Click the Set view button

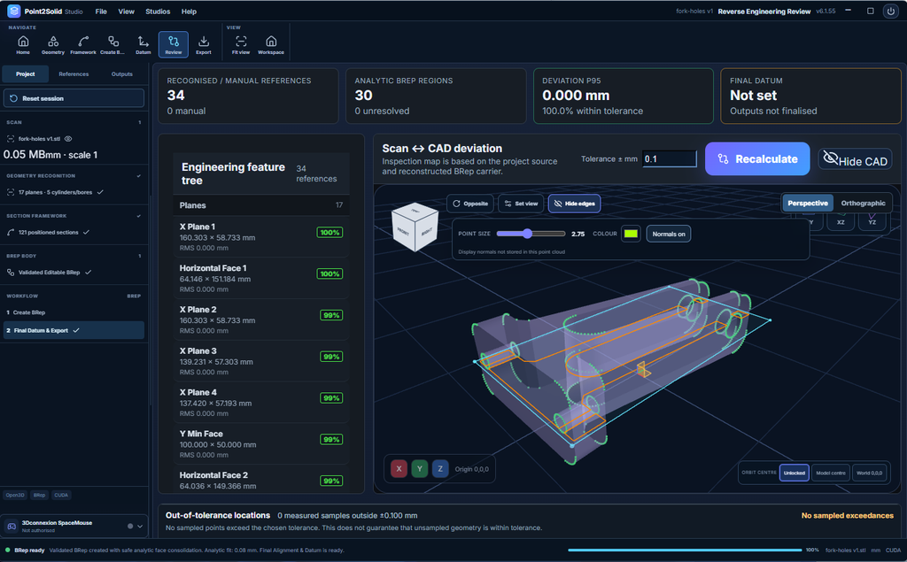pos(521,204)
